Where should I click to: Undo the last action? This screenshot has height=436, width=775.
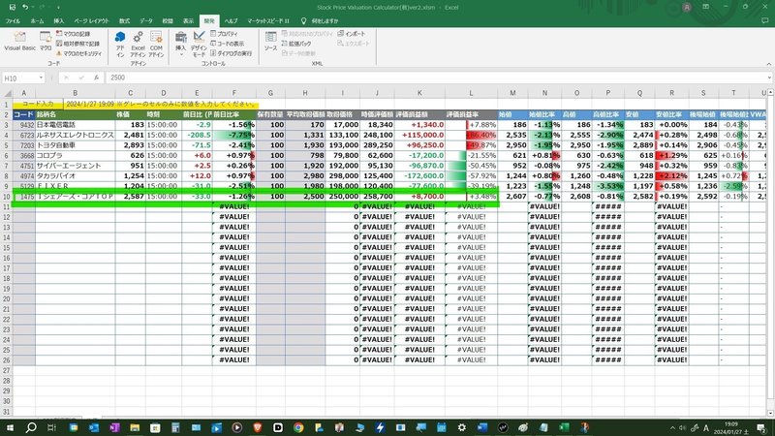tap(25, 7)
